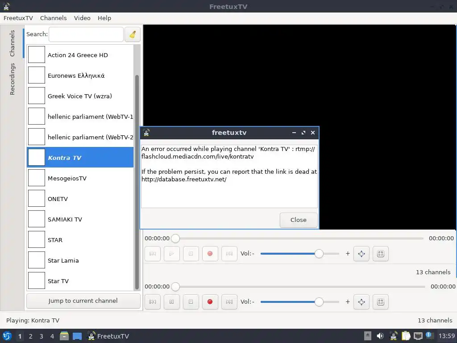This screenshot has width=457, height=343.
Task: Select Euronews Ελληνικά channel
Action: [80, 75]
